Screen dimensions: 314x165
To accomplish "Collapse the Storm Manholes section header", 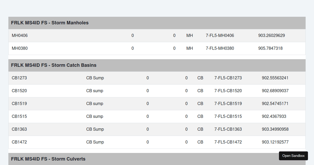I will (50, 23).
